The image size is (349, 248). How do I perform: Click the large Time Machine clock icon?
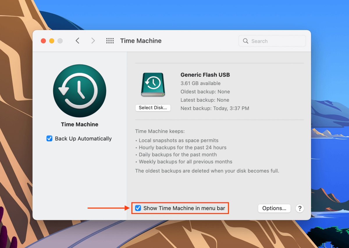[x=79, y=91]
